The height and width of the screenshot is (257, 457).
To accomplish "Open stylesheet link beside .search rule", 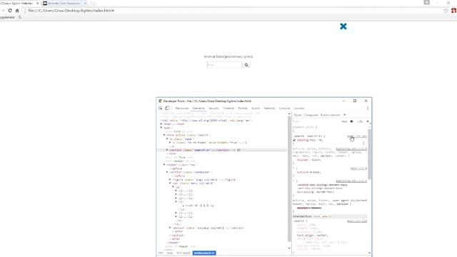I will pos(357,221).
